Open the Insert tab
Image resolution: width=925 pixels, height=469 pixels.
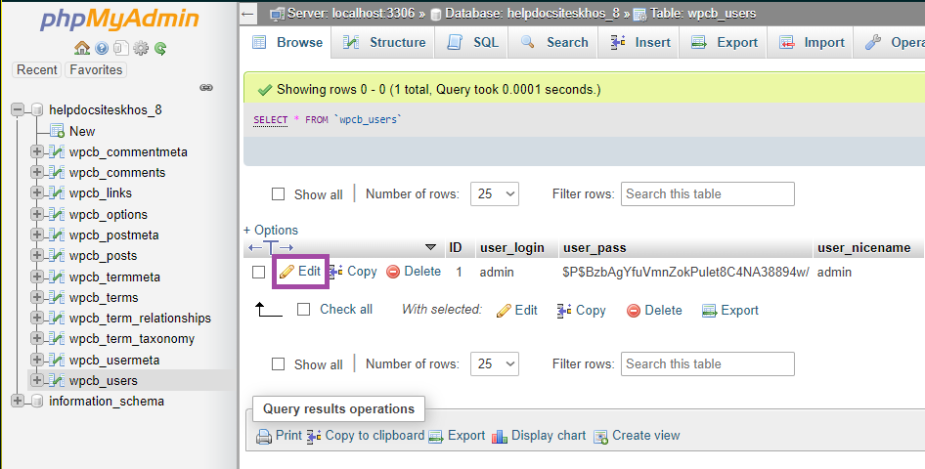pyautogui.click(x=640, y=42)
